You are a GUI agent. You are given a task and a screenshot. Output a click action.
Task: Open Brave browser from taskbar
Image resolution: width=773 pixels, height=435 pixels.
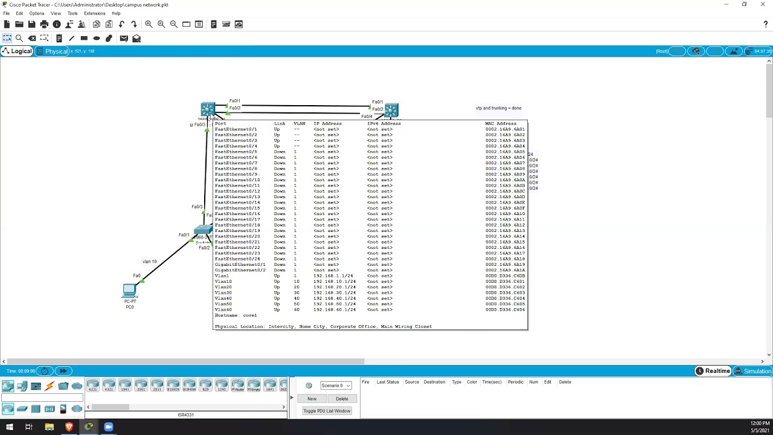coord(69,427)
